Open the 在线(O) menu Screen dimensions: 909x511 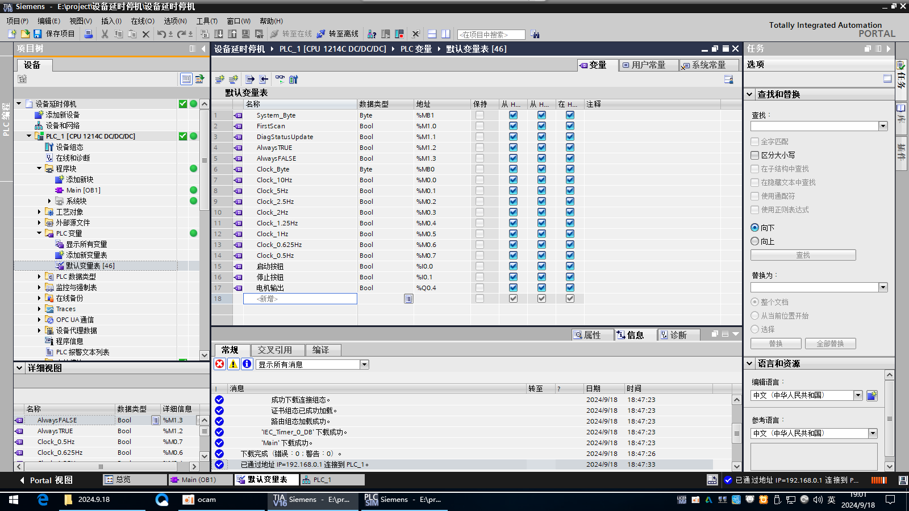tap(143, 21)
